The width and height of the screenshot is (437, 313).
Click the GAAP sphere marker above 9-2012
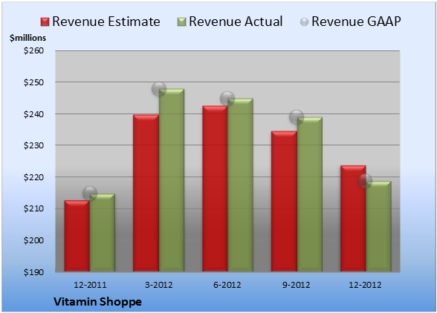(x=297, y=117)
